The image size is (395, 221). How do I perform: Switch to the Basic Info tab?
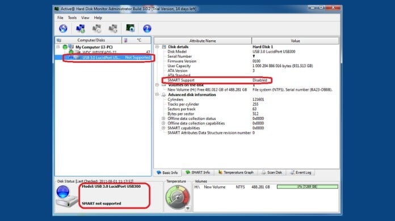(167, 172)
